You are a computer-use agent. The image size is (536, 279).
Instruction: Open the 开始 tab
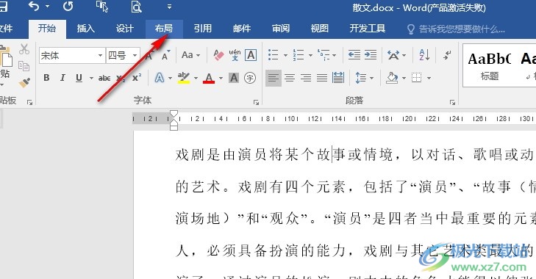point(47,29)
